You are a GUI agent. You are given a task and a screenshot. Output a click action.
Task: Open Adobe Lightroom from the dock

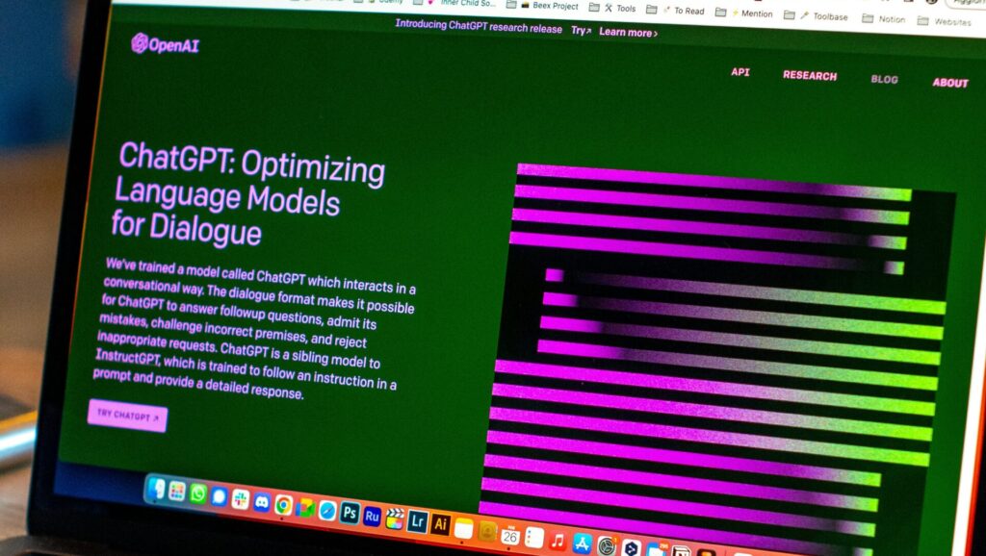click(418, 520)
